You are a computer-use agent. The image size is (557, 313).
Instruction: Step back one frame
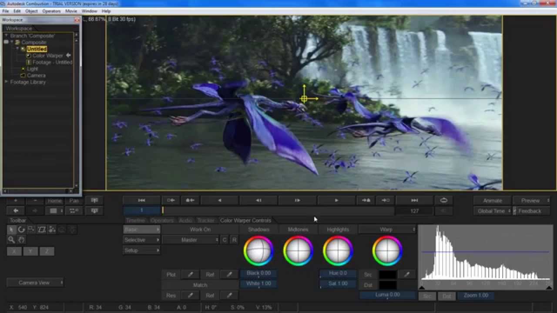pyautogui.click(x=258, y=200)
